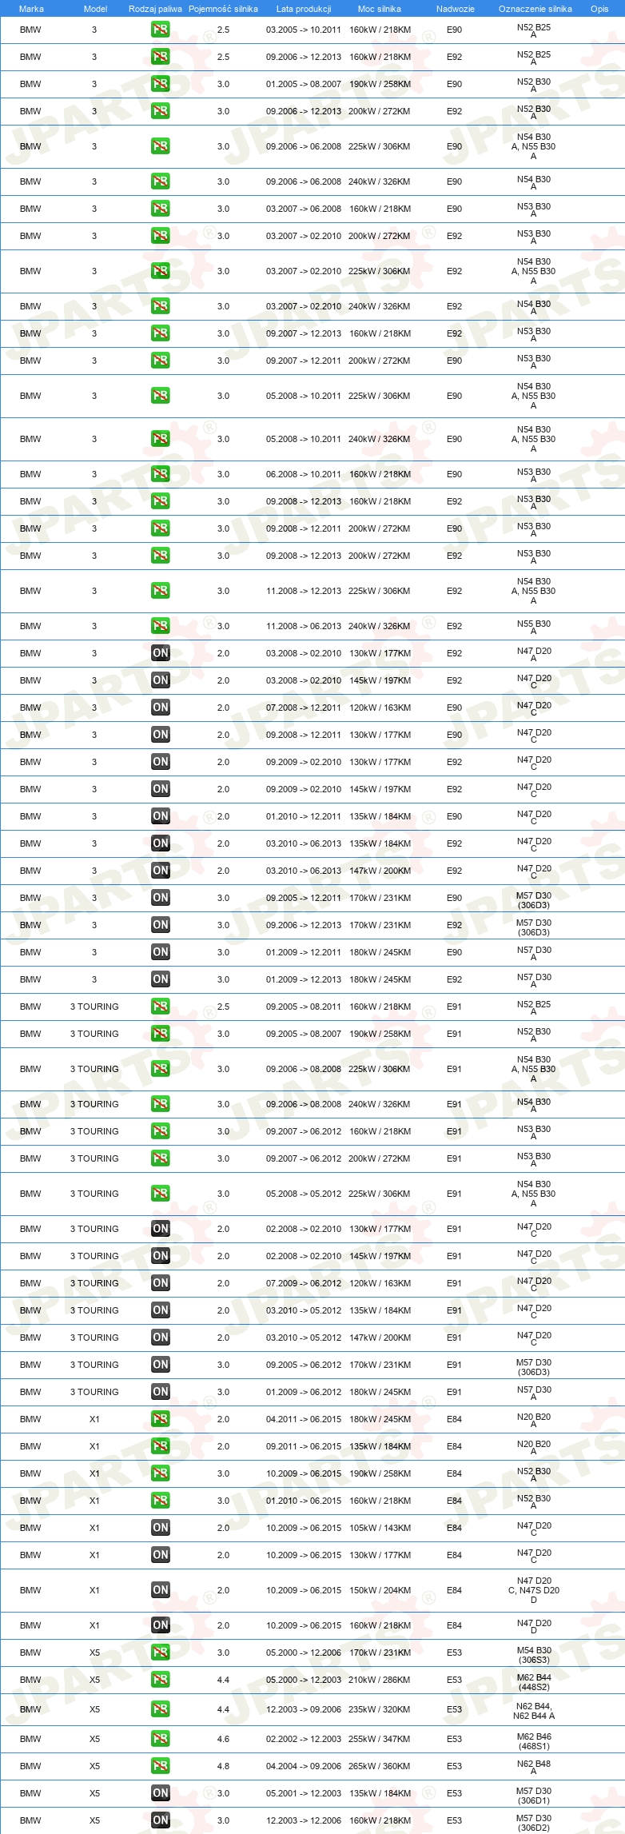This screenshot has height=1834, width=625.
Task: Select the M62 B46 (468S1) engine code
Action: (534, 1741)
